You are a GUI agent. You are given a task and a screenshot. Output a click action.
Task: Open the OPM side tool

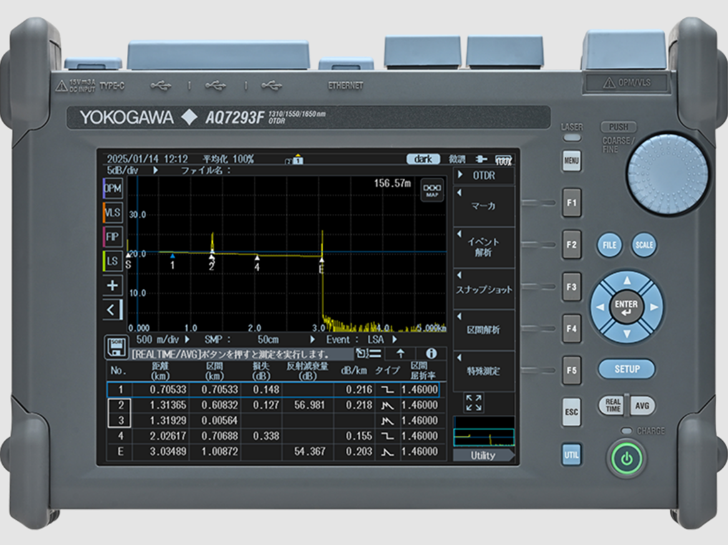click(x=113, y=188)
